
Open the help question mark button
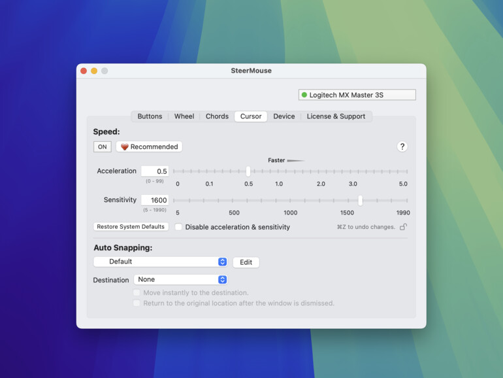point(402,146)
